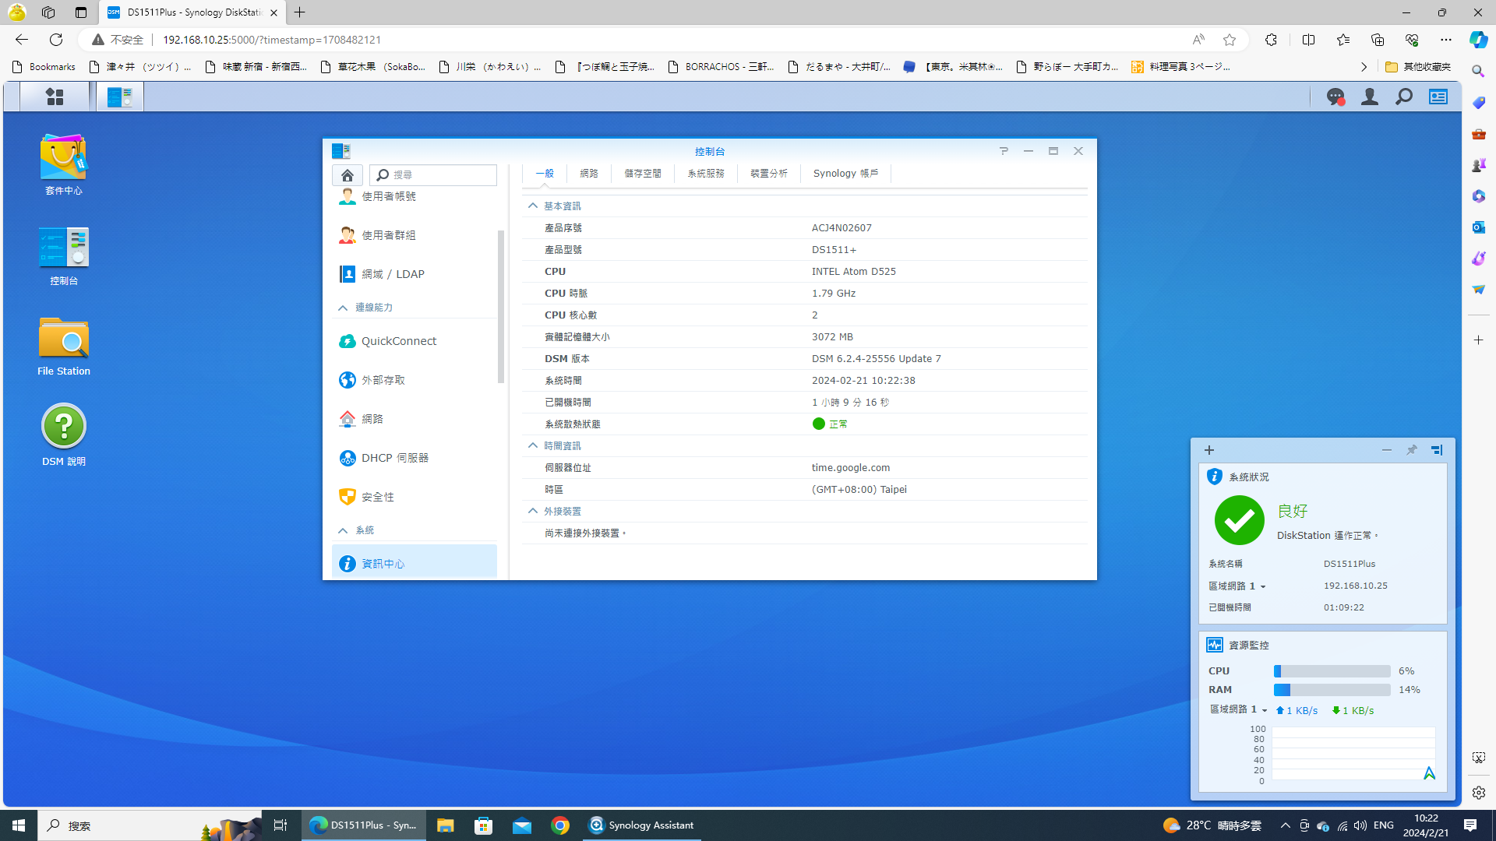Switch to the 一般 tab
Viewport: 1496px width, 841px height.
(545, 174)
